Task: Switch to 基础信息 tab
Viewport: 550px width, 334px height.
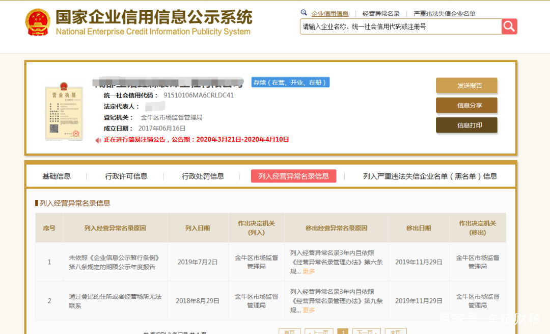Action: [x=56, y=175]
